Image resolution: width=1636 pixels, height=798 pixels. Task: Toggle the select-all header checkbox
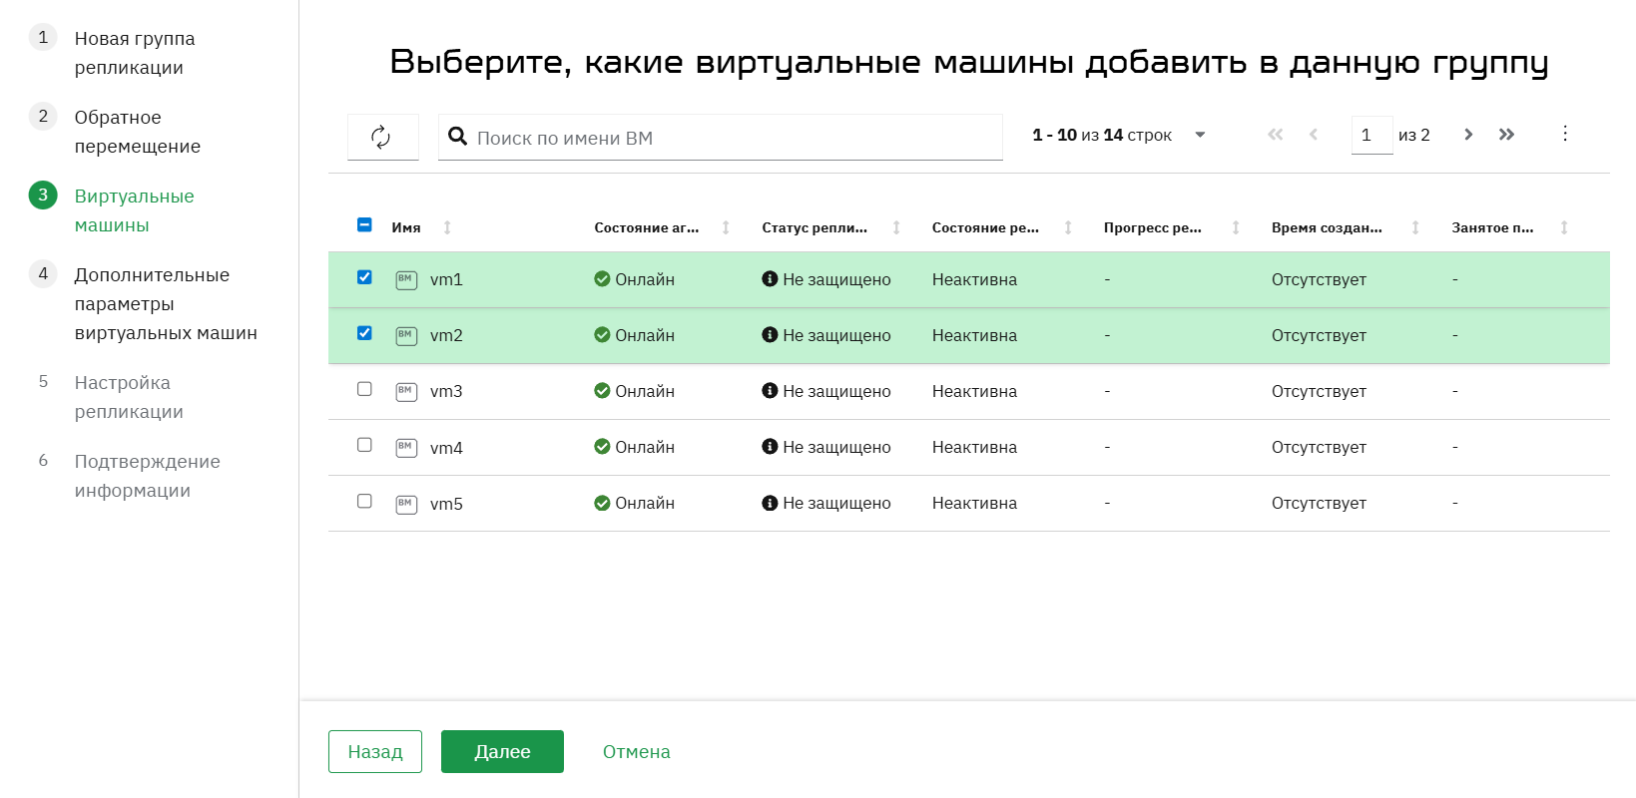(x=364, y=225)
